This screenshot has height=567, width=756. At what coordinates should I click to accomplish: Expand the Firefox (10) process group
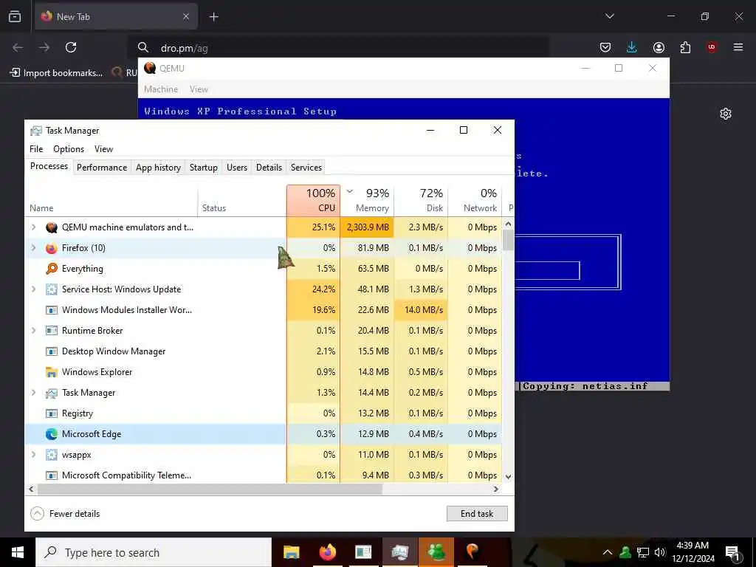pyautogui.click(x=33, y=248)
